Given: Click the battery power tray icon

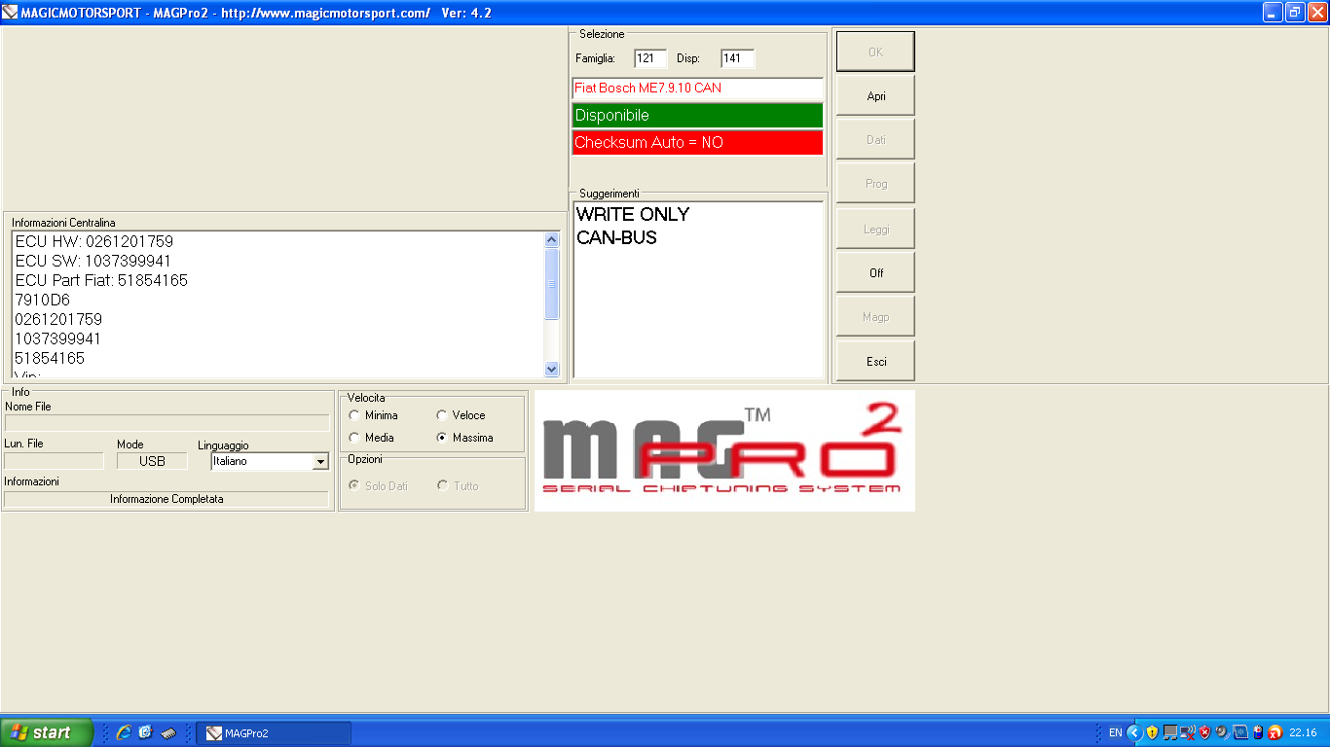Looking at the screenshot, I should [1257, 732].
